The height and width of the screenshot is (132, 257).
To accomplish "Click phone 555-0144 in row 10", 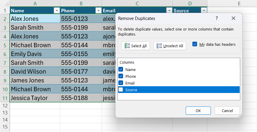I will pyautogui.click(x=81, y=89).
